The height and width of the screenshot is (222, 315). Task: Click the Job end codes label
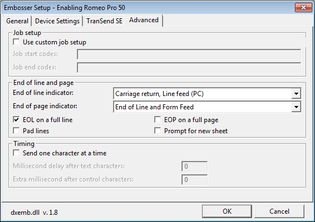tap(35, 67)
